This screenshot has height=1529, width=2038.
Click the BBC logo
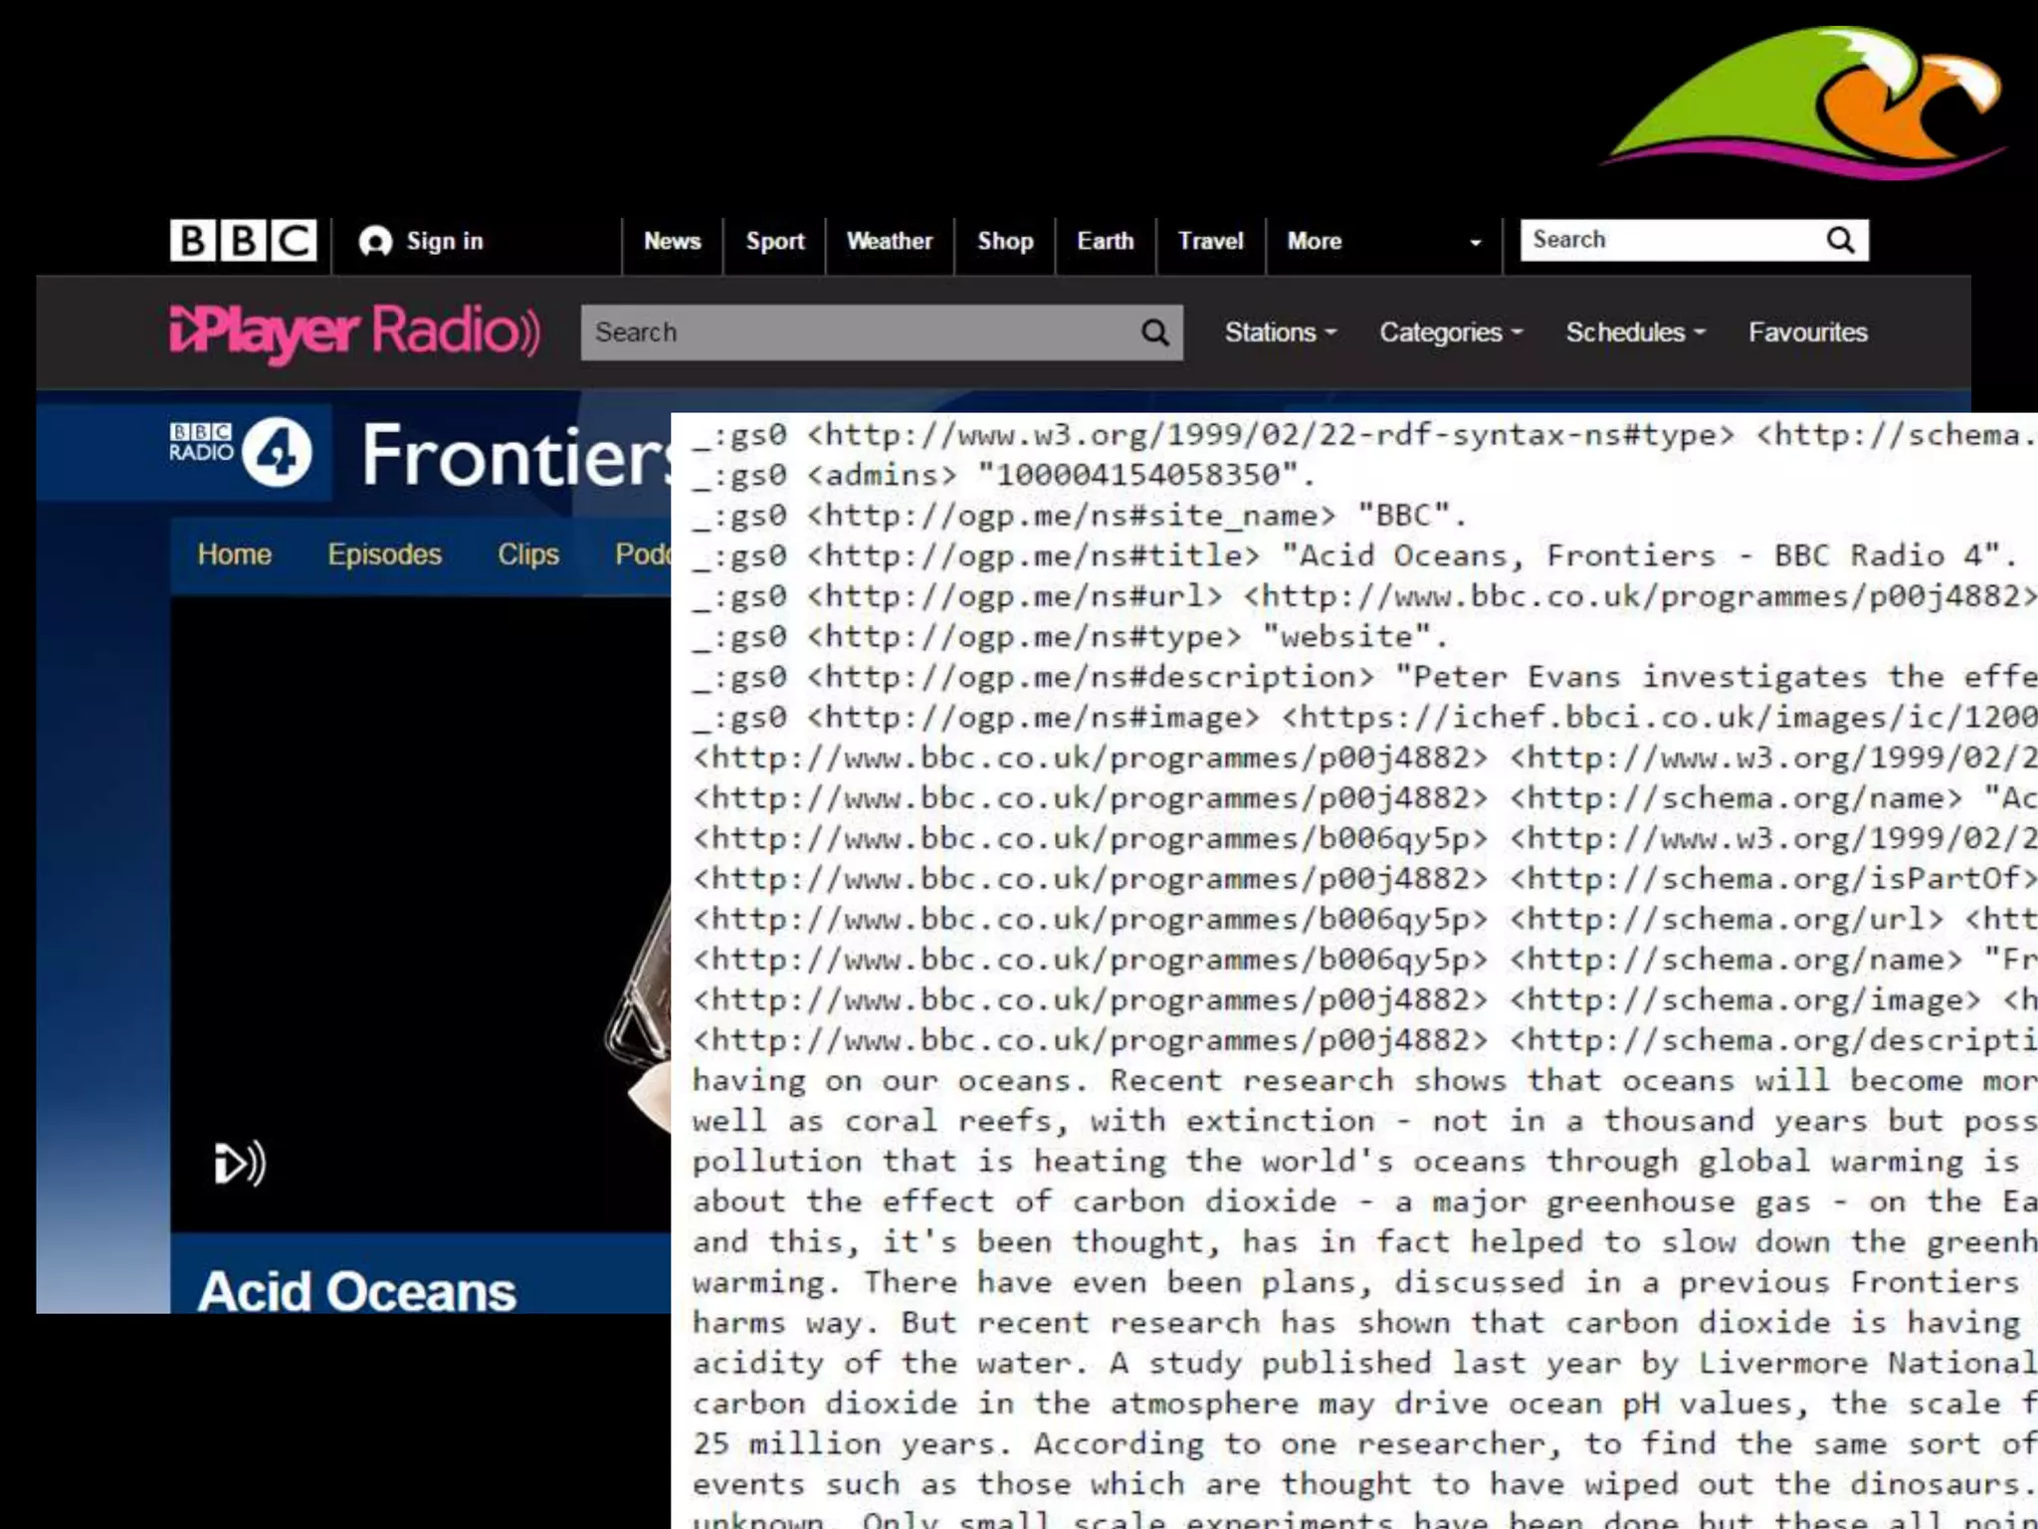pyautogui.click(x=243, y=241)
